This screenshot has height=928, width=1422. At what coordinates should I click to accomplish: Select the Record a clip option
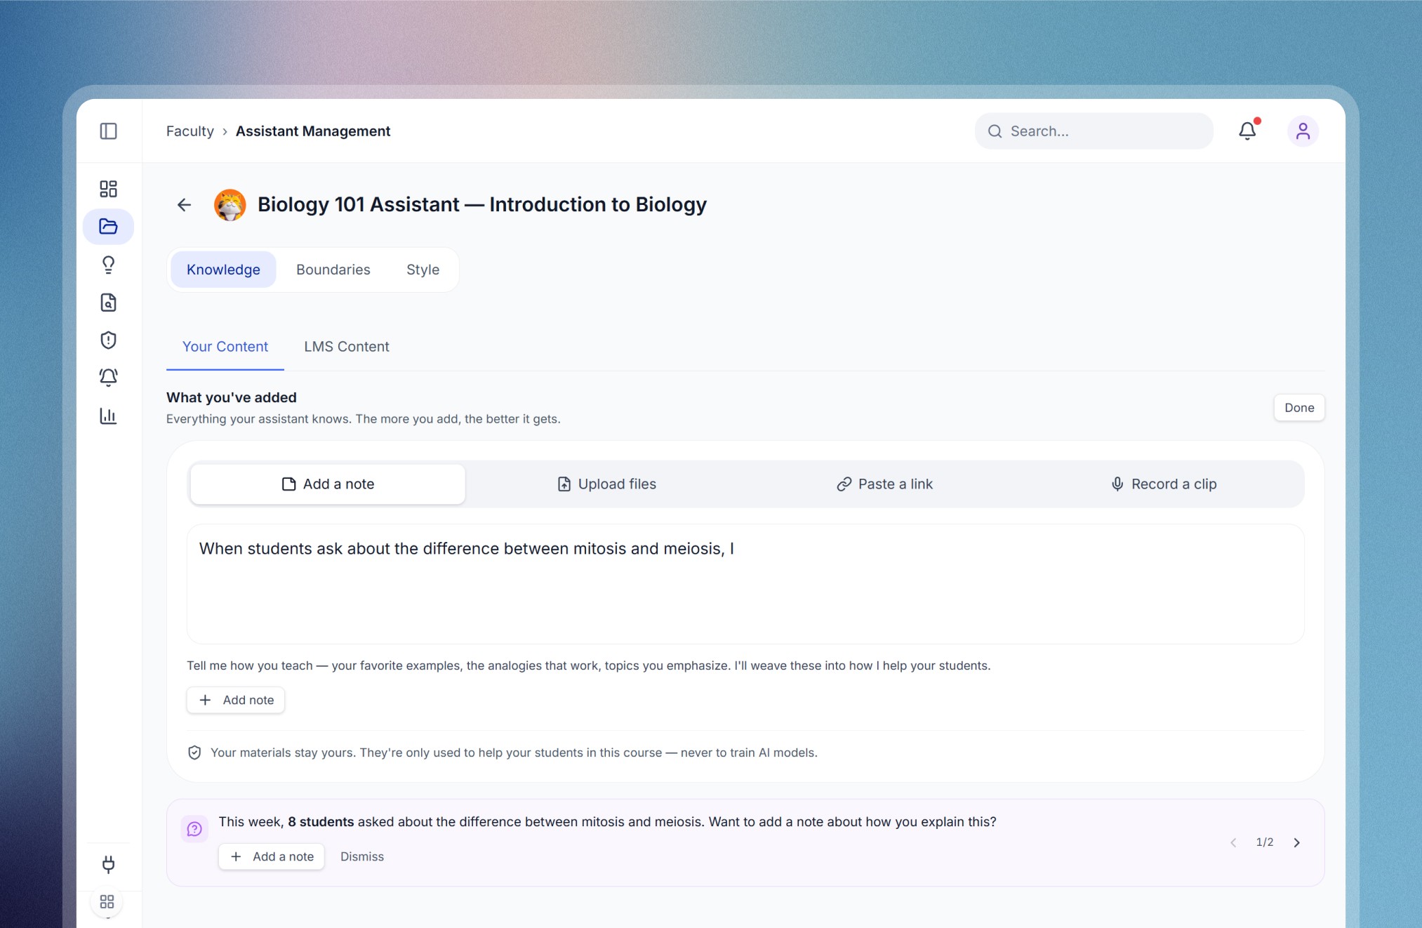(x=1163, y=484)
